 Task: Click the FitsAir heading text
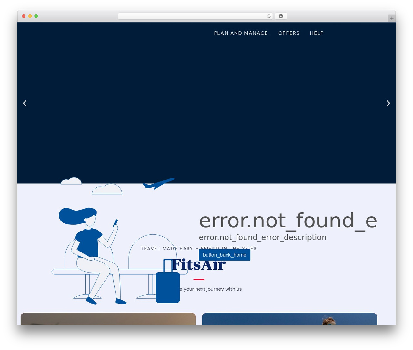pos(198,265)
